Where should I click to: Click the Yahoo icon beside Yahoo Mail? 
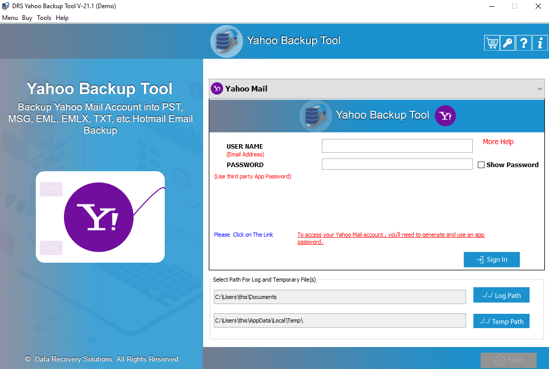click(x=217, y=88)
